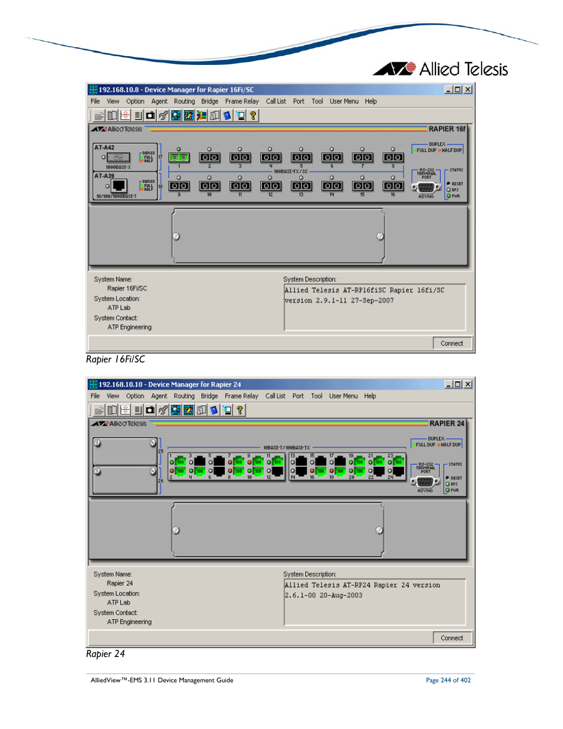
Task: Open View menu in Rapier 24 window
Action: point(113,396)
